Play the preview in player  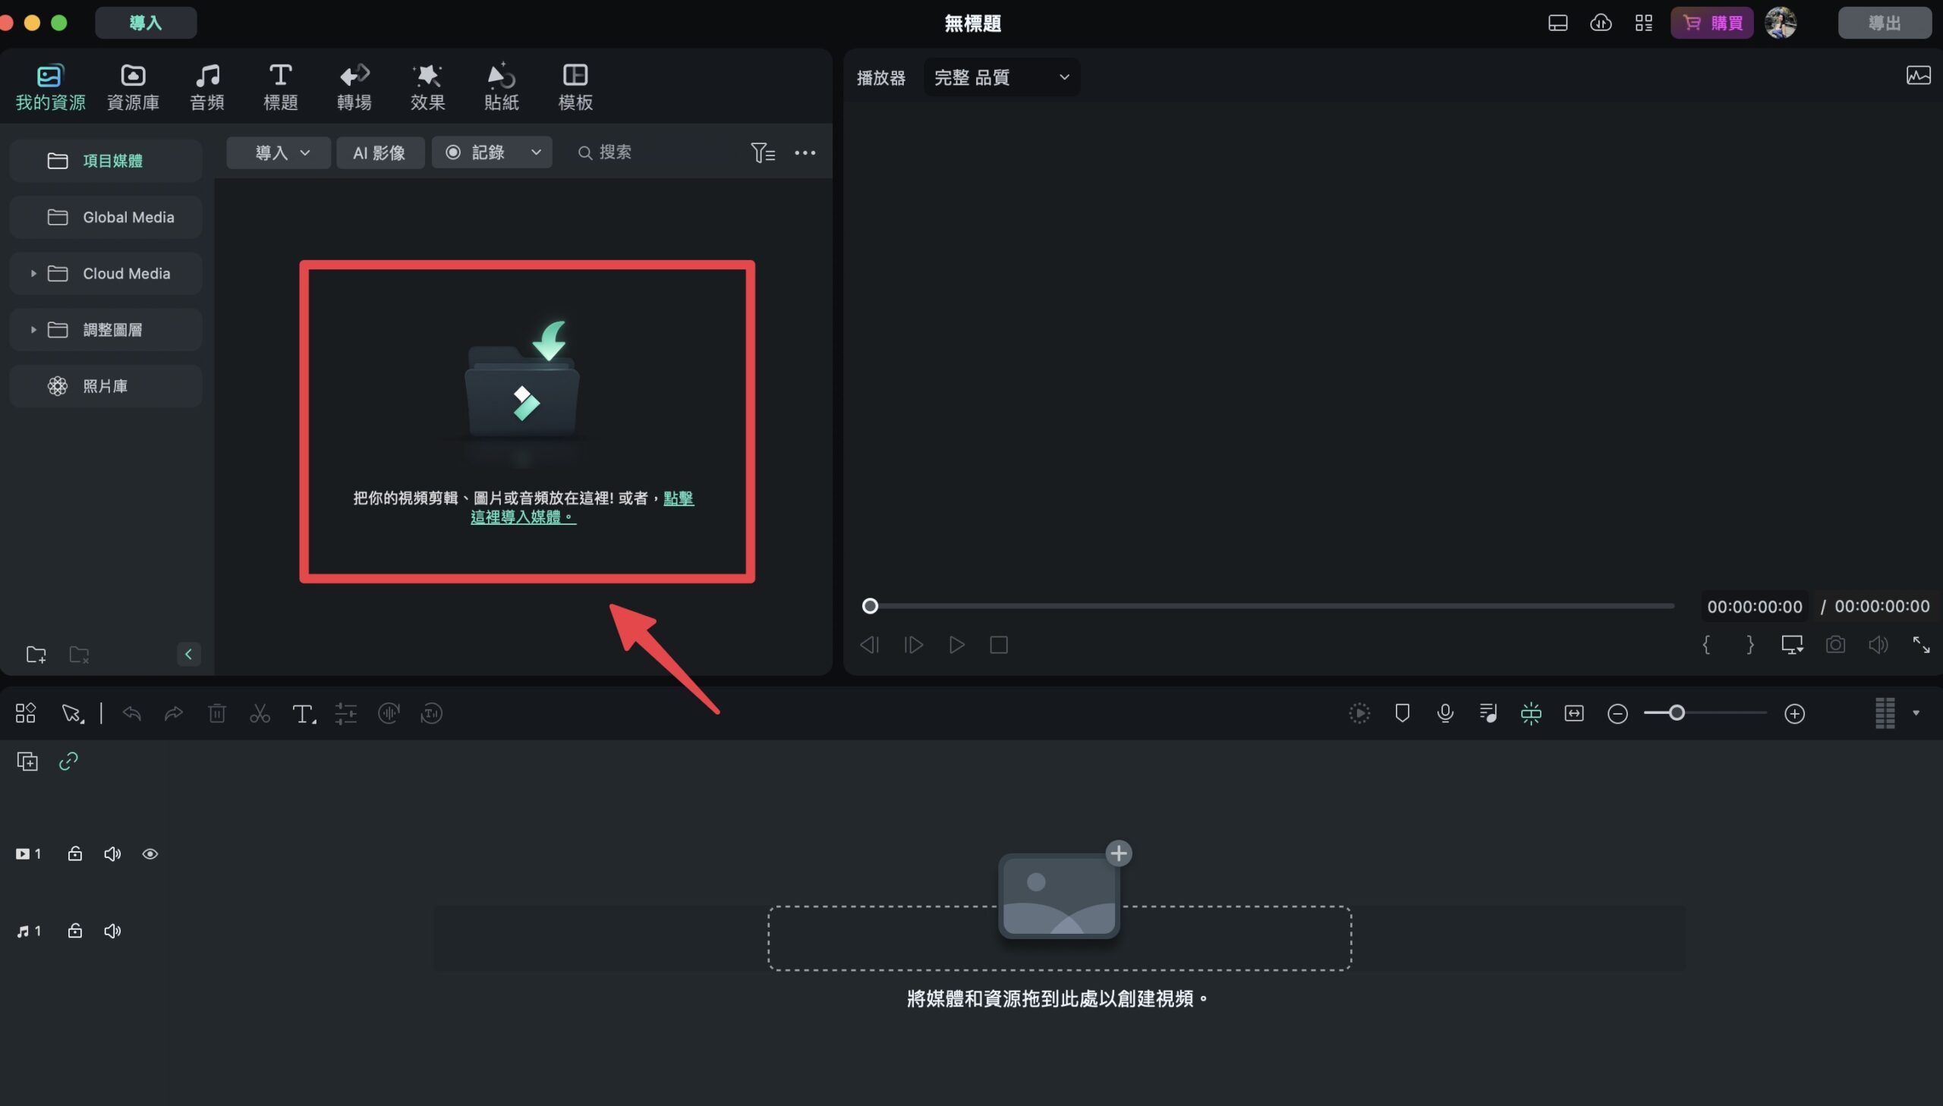point(956,644)
